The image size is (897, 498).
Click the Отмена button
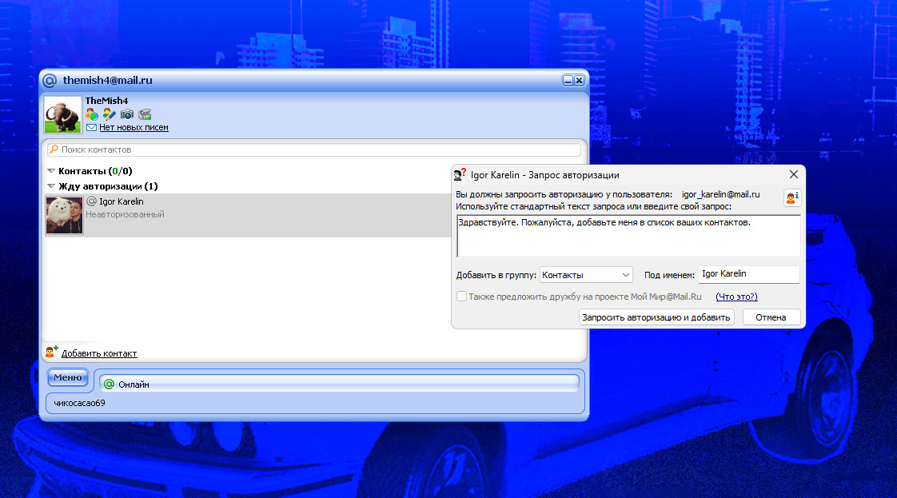771,317
